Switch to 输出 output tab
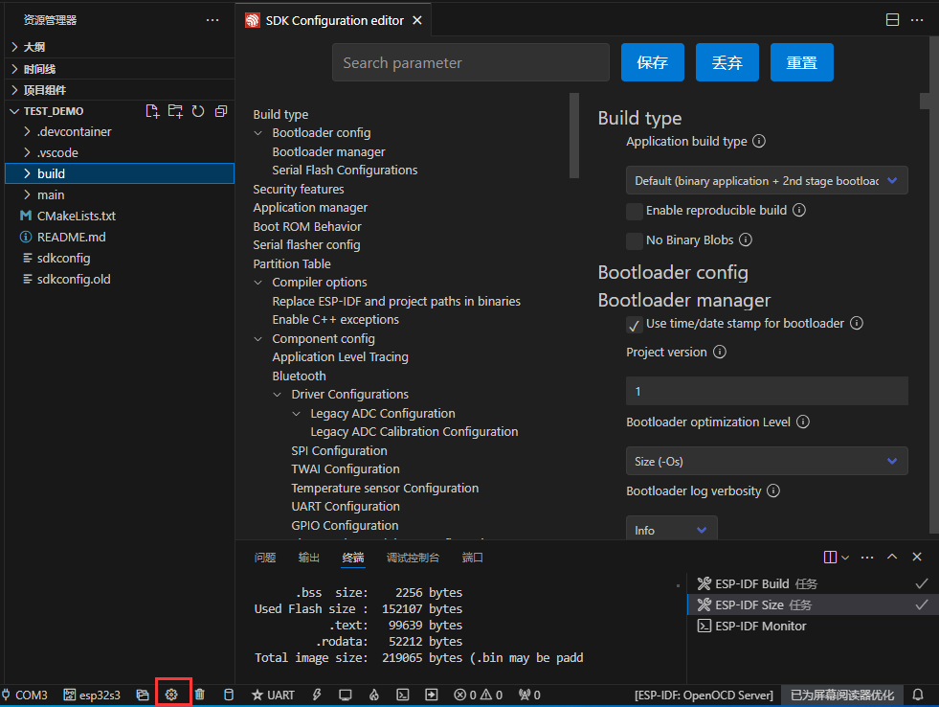The width and height of the screenshot is (939, 707). [x=309, y=558]
